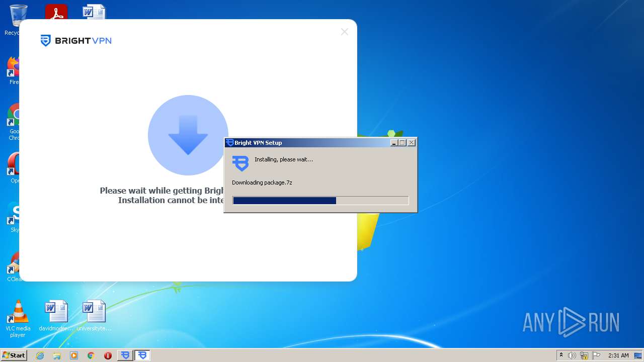Click the Show desktop button

[638, 355]
